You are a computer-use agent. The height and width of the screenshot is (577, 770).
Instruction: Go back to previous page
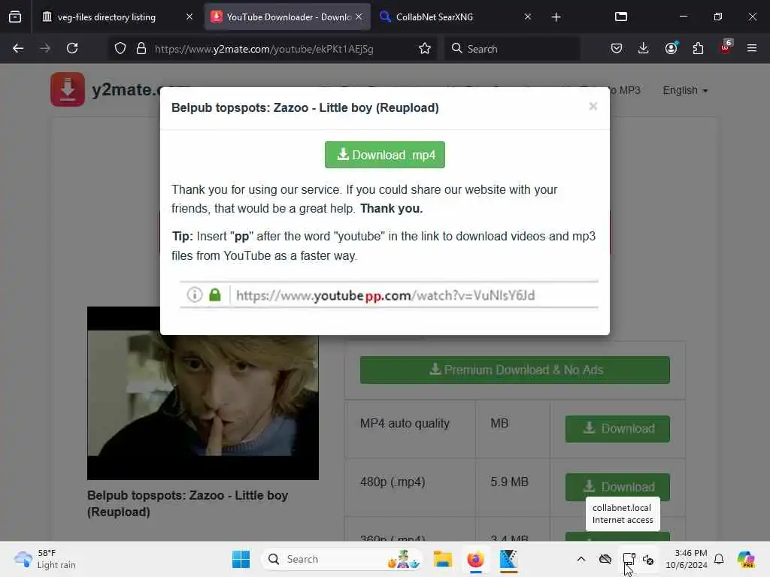coord(18,48)
